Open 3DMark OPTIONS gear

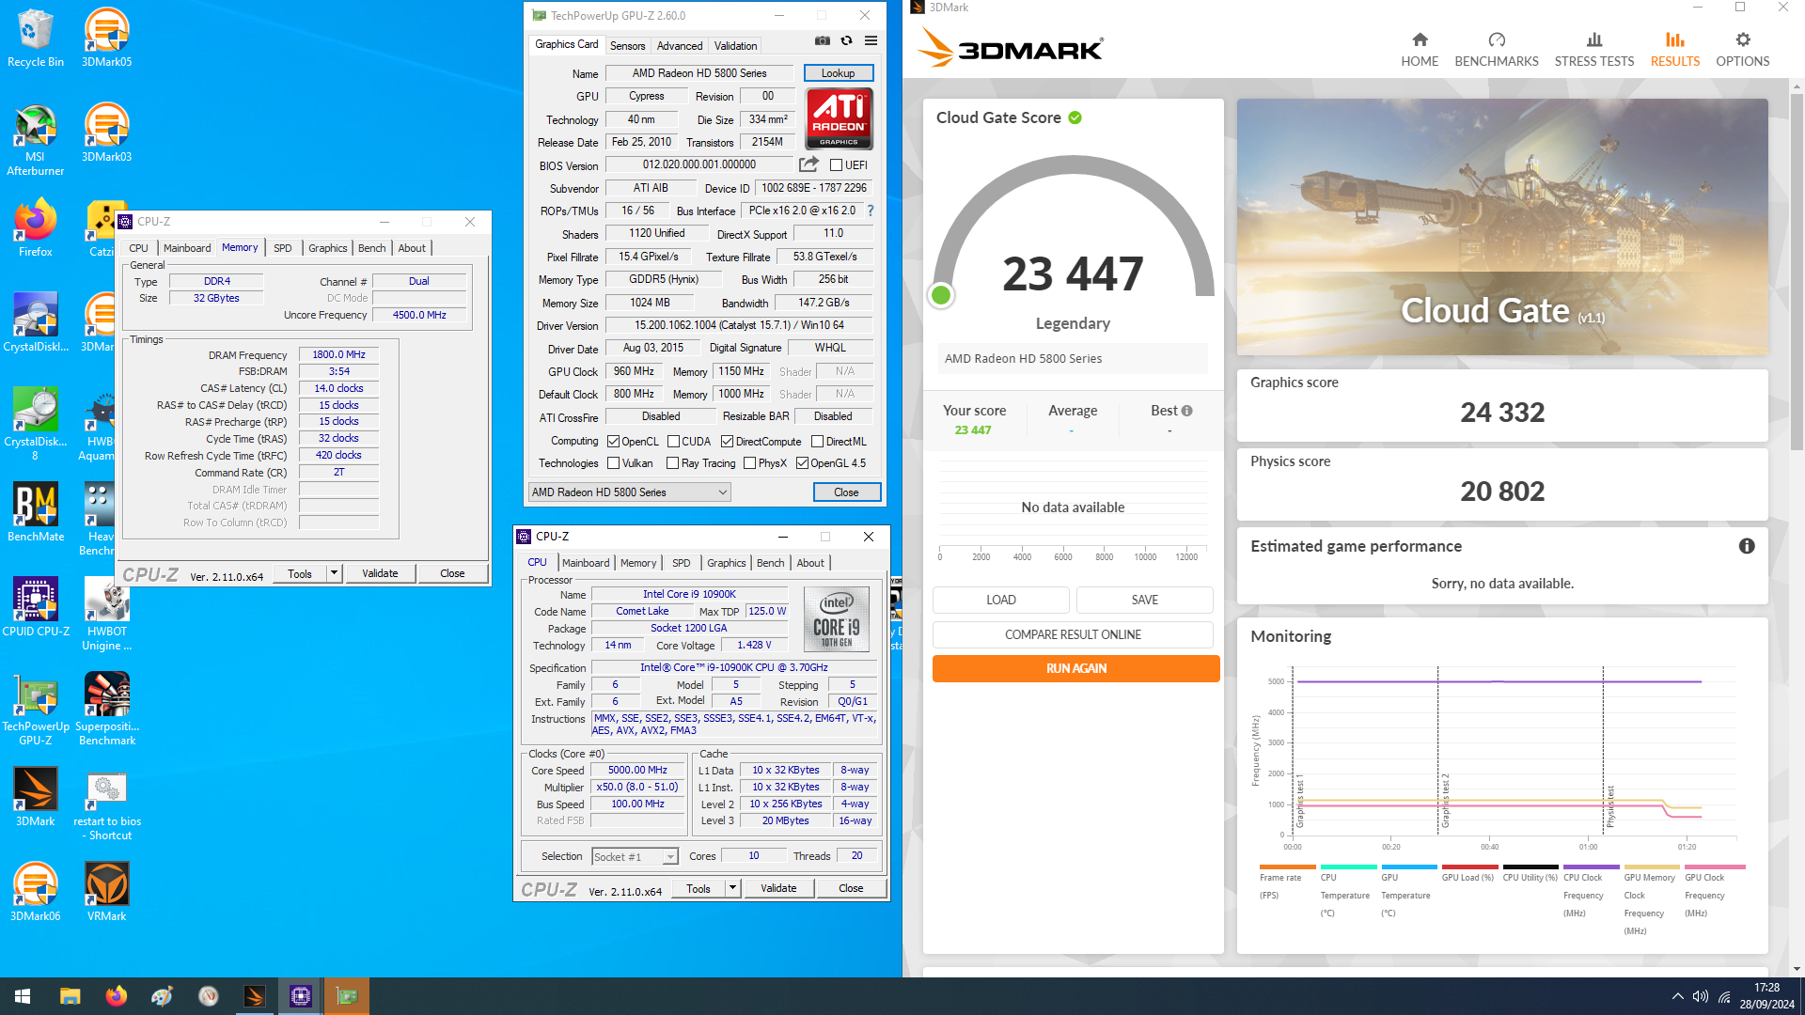point(1743,50)
